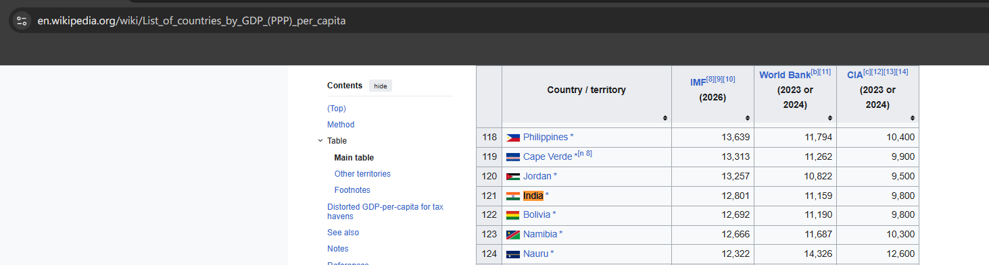Open reference [14] next to CIA
Viewport: 989px width, 265px height.
tap(902, 71)
